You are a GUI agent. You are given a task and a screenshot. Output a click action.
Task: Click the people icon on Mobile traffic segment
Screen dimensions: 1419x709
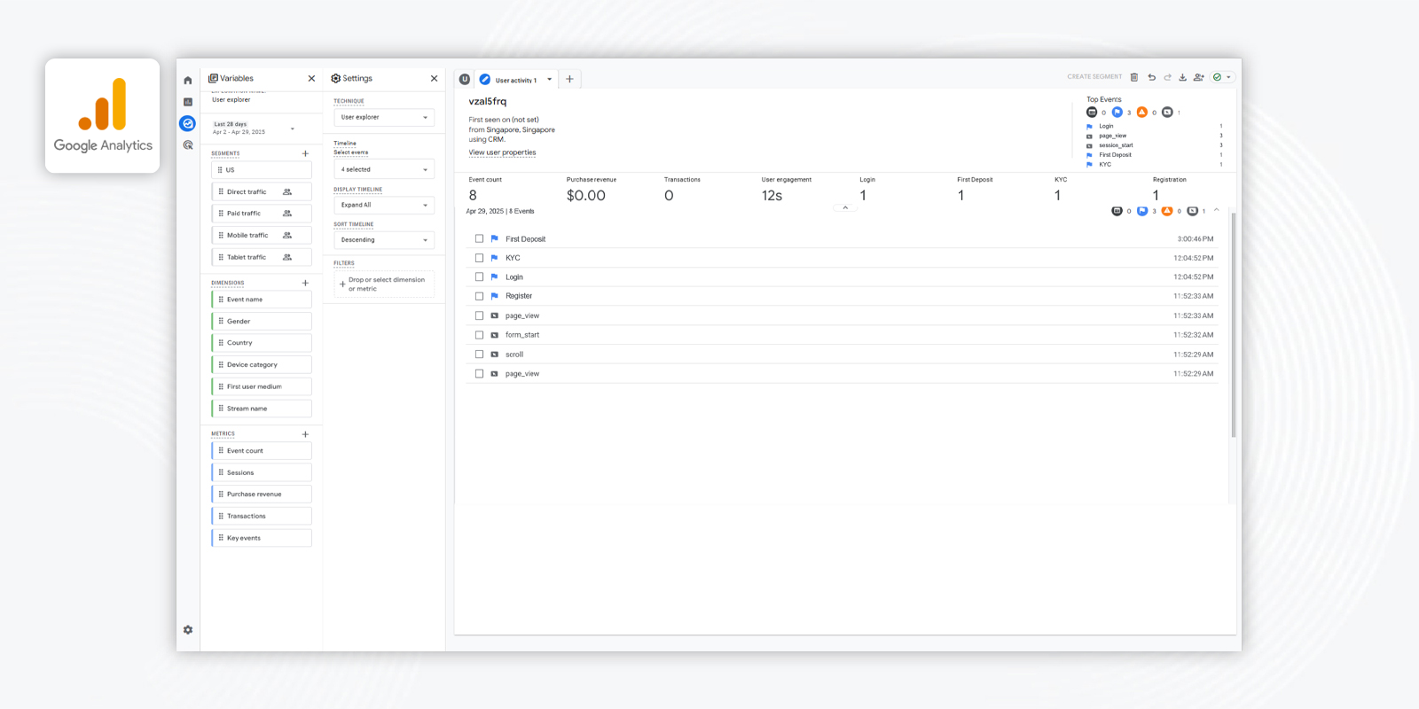(x=287, y=235)
